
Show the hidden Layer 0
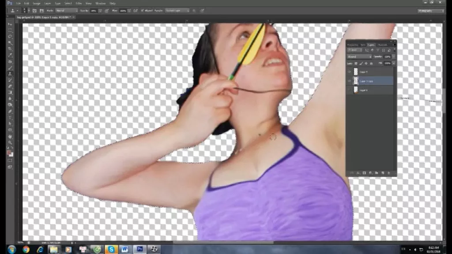(350, 90)
